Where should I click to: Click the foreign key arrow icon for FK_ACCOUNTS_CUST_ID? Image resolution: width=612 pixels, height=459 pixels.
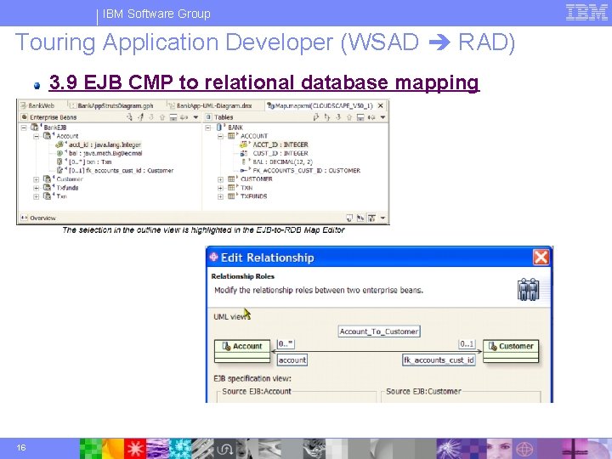pos(244,171)
